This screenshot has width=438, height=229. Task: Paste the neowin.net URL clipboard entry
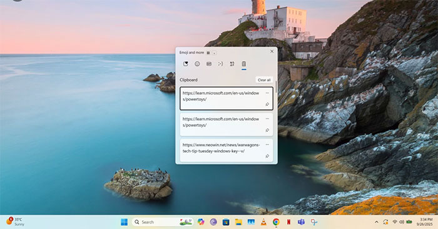pos(227,150)
